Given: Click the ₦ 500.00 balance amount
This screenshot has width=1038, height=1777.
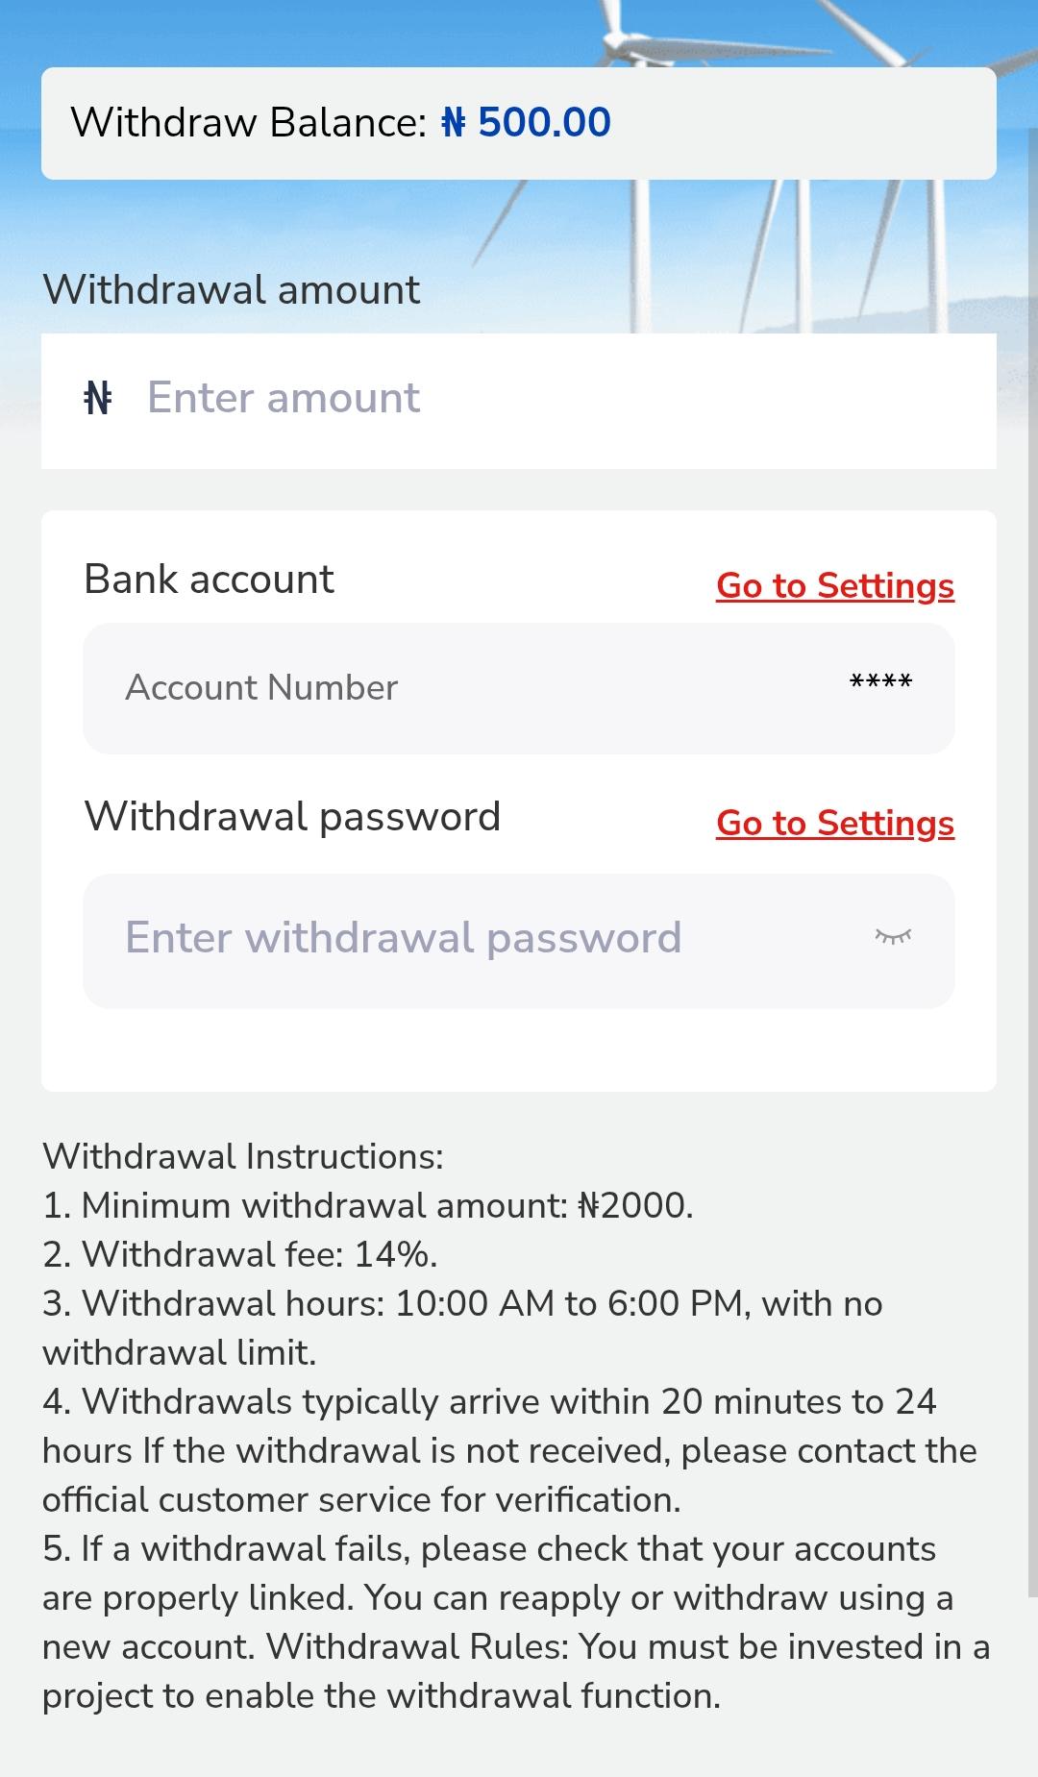Looking at the screenshot, I should coord(527,121).
